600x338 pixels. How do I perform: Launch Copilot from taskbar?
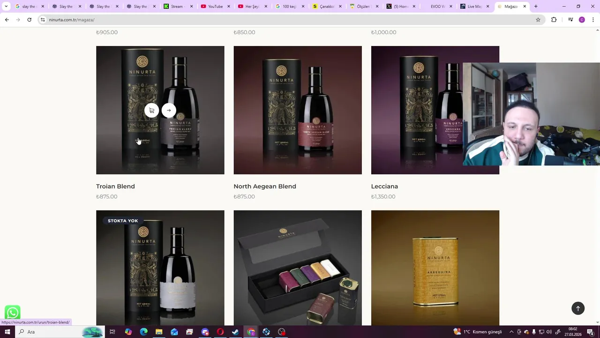click(x=128, y=332)
